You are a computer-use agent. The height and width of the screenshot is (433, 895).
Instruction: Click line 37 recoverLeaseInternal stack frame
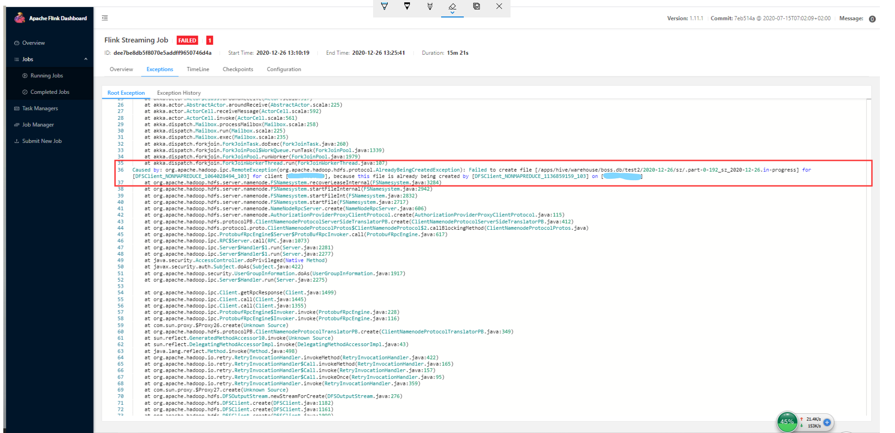pyautogui.click(x=293, y=183)
